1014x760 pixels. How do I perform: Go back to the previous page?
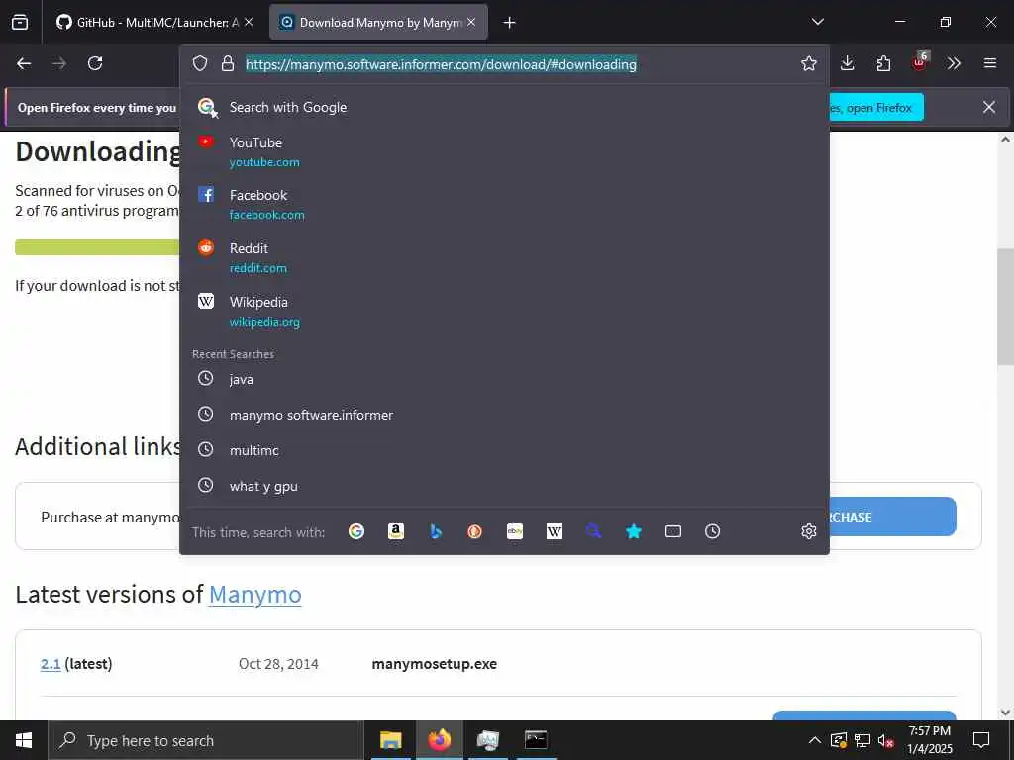tap(24, 63)
